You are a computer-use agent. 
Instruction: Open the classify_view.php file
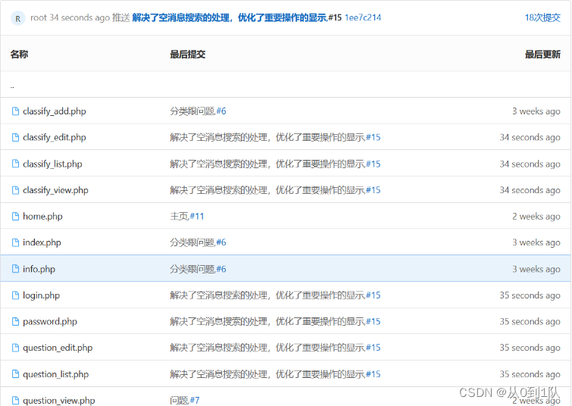(x=55, y=190)
